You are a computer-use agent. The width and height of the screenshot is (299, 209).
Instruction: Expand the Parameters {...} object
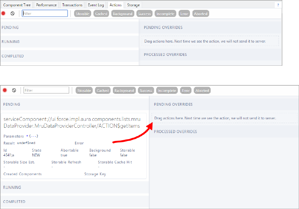[32, 136]
